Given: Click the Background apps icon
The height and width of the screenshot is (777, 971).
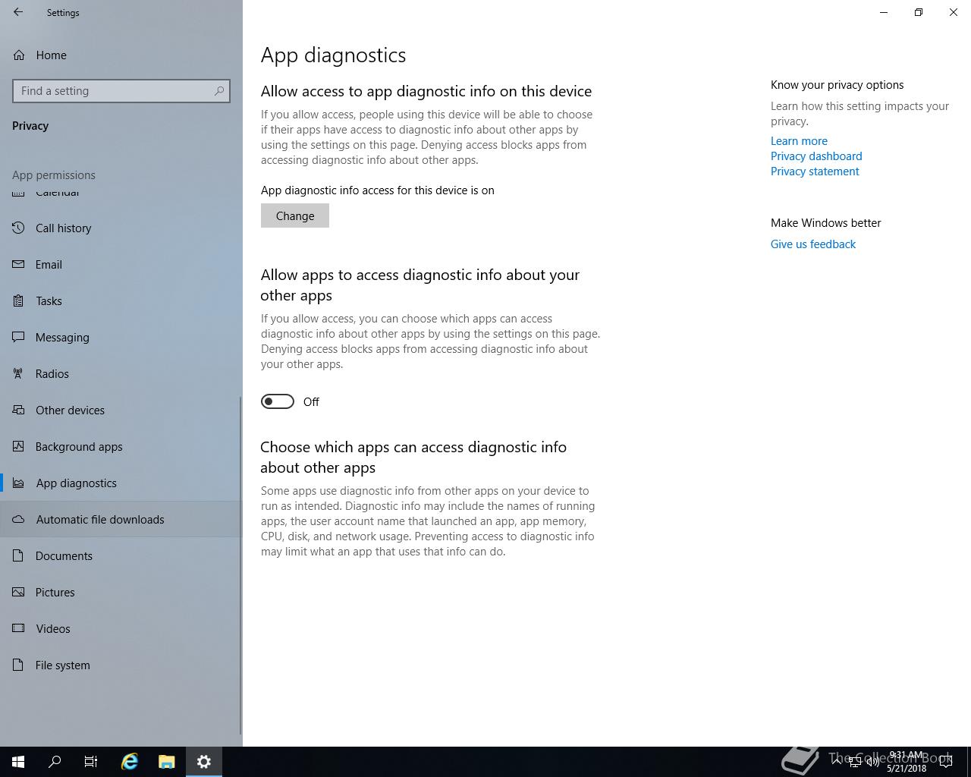Looking at the screenshot, I should tap(18, 446).
